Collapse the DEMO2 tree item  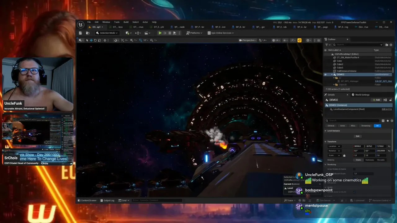point(332,75)
